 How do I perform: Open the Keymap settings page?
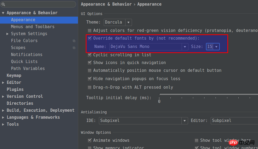tap(14, 75)
